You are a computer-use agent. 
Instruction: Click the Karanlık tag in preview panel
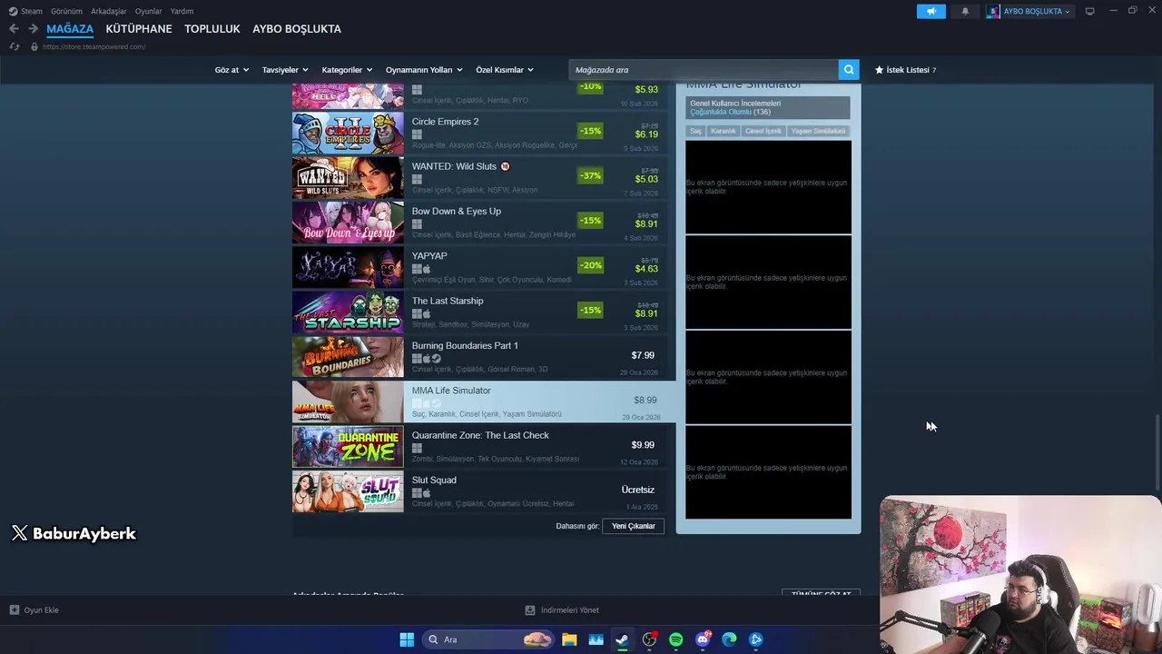[x=724, y=131]
